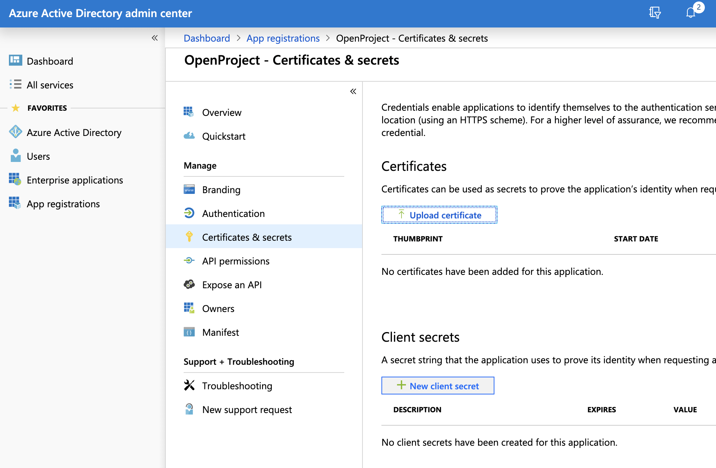Image resolution: width=716 pixels, height=468 pixels.
Task: Click the Expose an API icon
Action: click(x=189, y=285)
